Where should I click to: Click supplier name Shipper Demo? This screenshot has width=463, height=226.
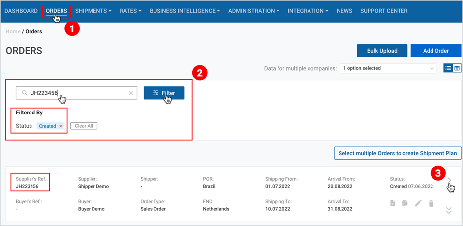(93, 187)
